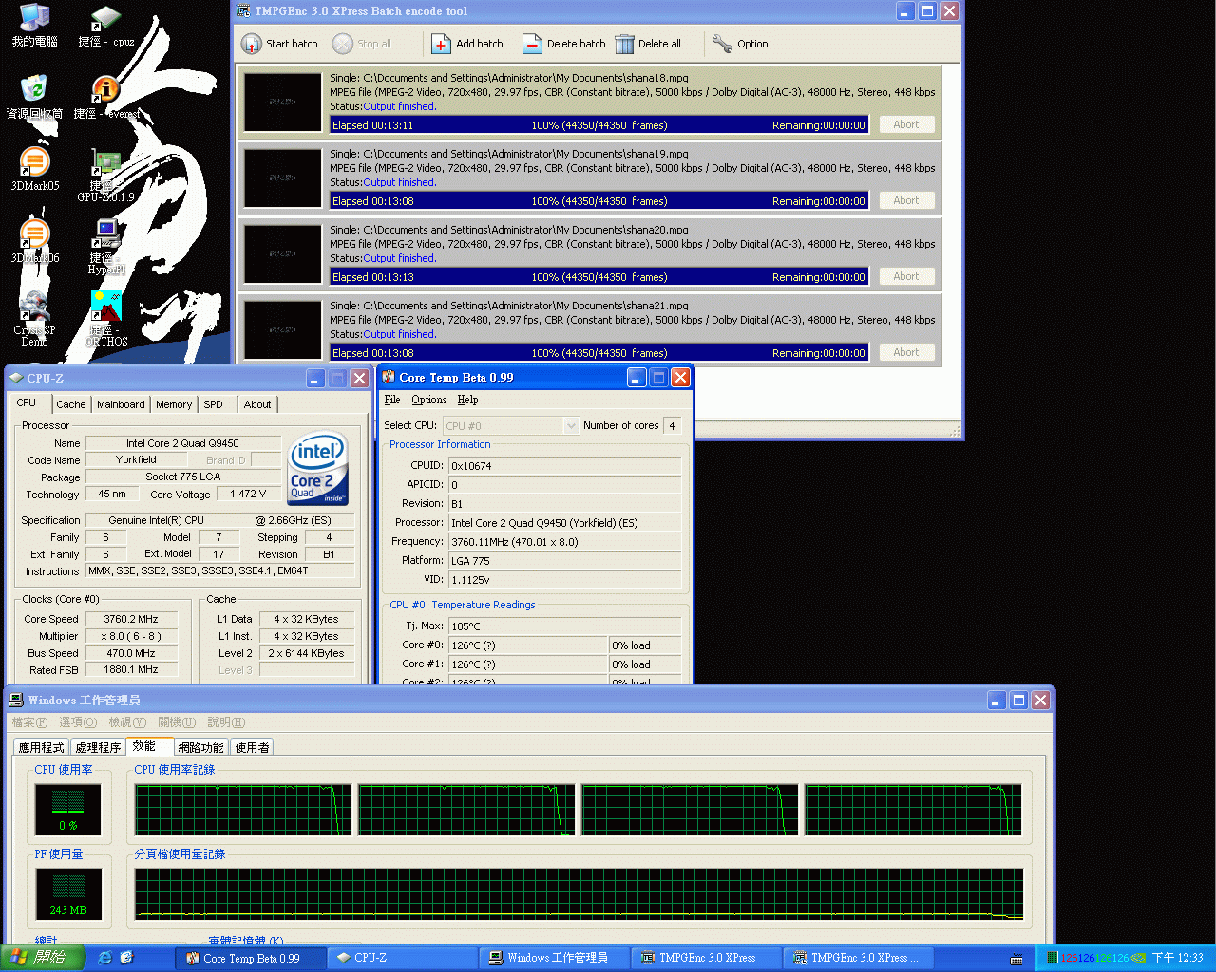This screenshot has width=1216, height=972.
Task: Click the Core Temp title bar icon
Action: click(x=389, y=378)
